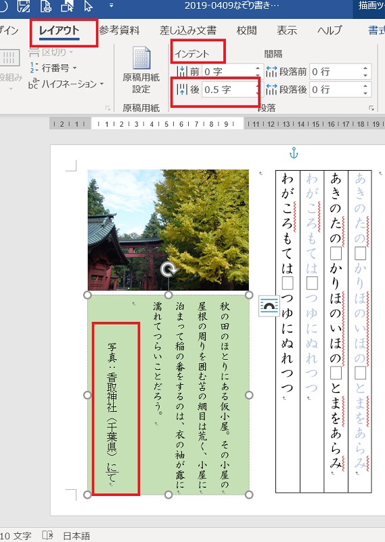This screenshot has height=542, width=385.
Task: Click the indent-after icon beside 後
Action: tap(181, 89)
